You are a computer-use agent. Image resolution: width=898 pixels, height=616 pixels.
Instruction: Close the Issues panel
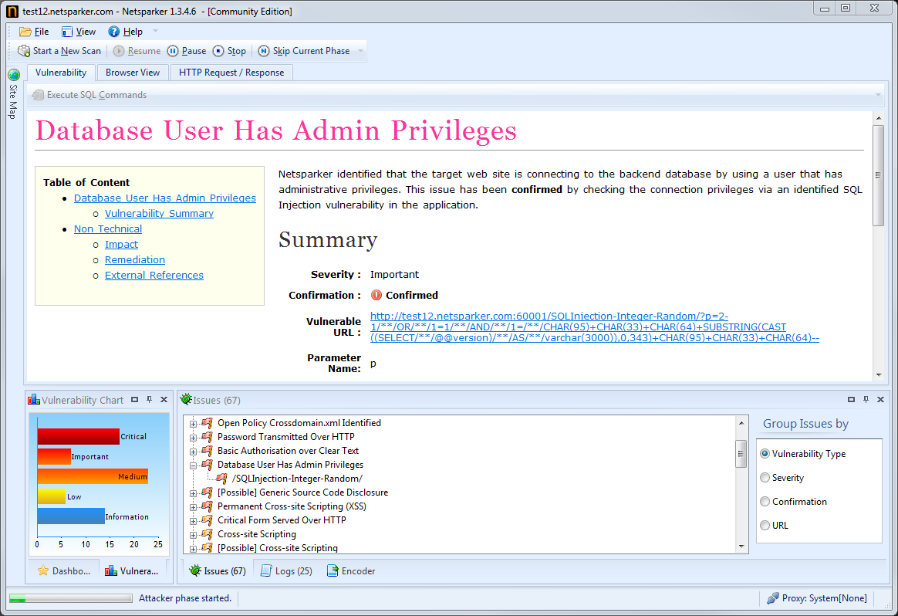(x=881, y=399)
